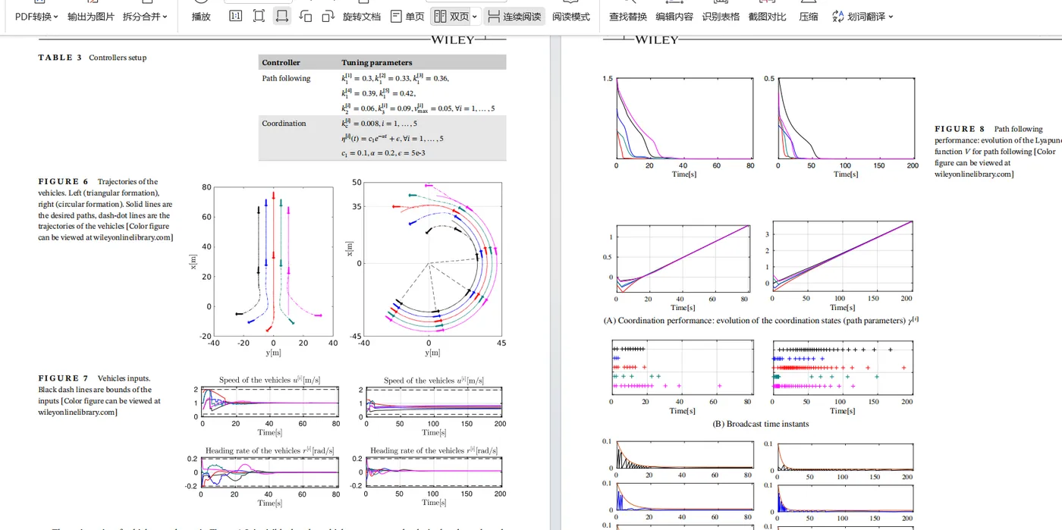The height and width of the screenshot is (530, 1062).
Task: Select the fit width icon
Action: (x=282, y=16)
